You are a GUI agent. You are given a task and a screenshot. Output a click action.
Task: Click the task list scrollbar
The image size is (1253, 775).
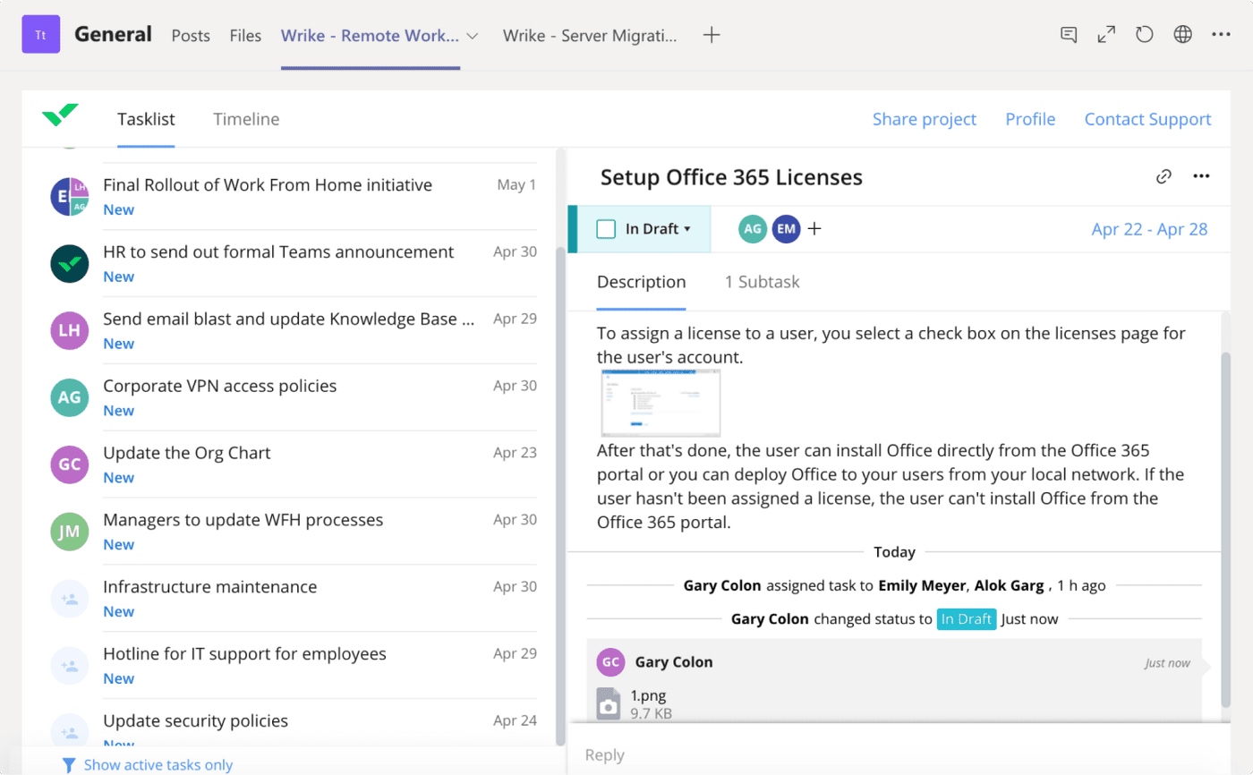pos(560,495)
